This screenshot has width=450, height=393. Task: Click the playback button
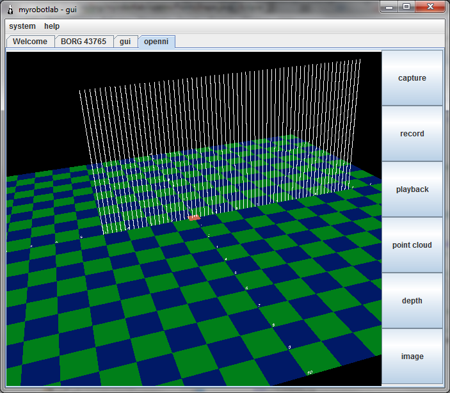[412, 189]
